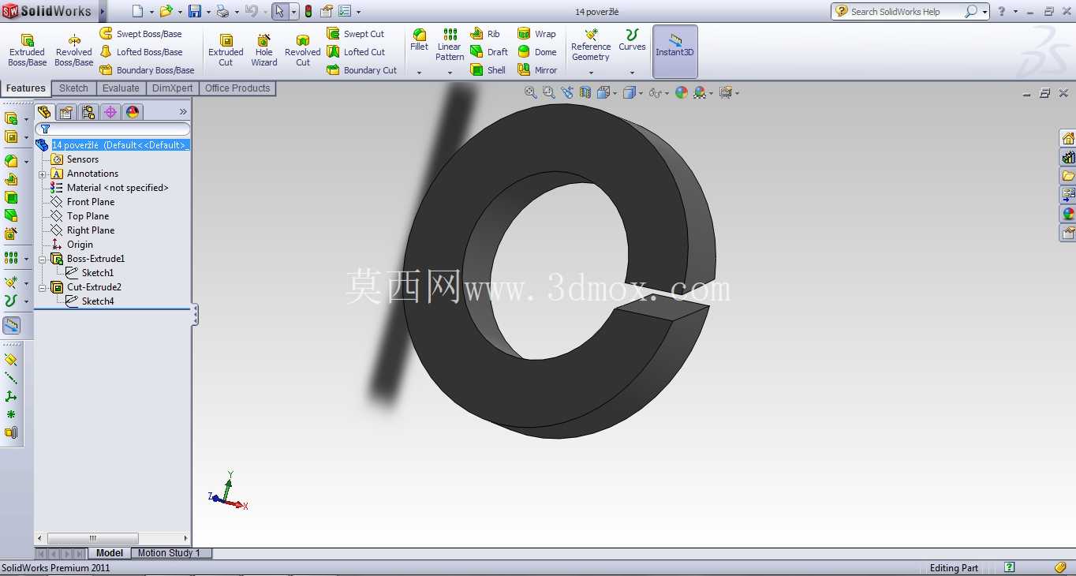Collapse the Cut-Extrude2 feature node
The width and height of the screenshot is (1076, 576).
[x=43, y=287]
